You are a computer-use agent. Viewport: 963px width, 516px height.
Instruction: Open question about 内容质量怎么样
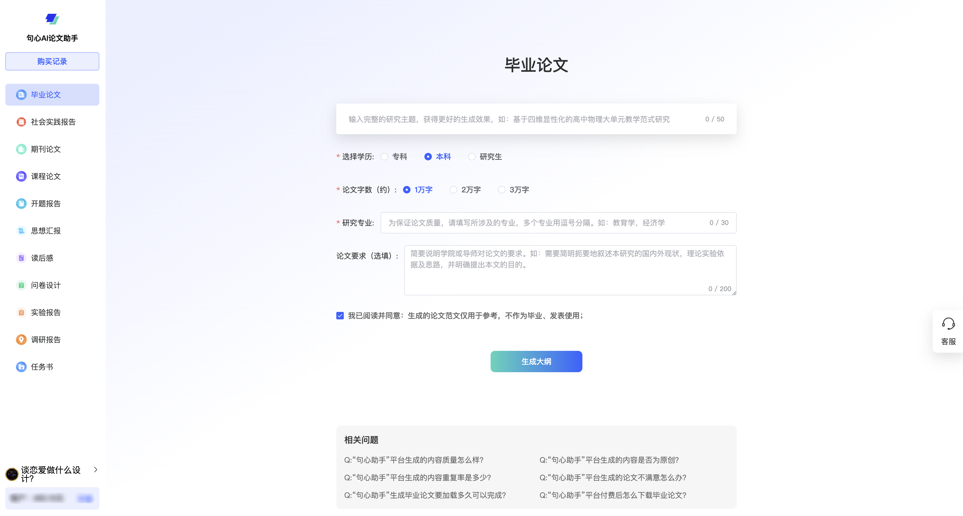(414, 460)
